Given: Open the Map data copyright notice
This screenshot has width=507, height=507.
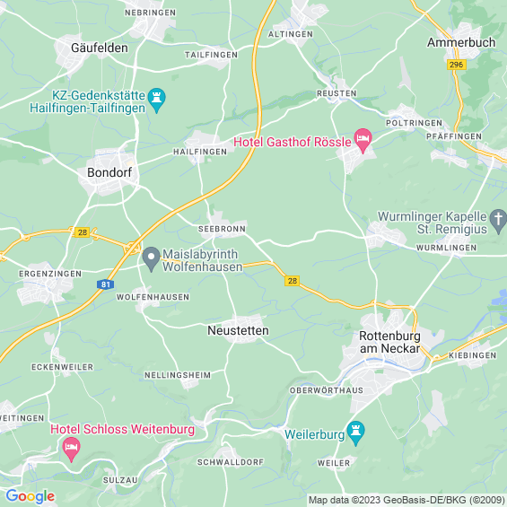Looking at the screenshot, I should pos(406,500).
